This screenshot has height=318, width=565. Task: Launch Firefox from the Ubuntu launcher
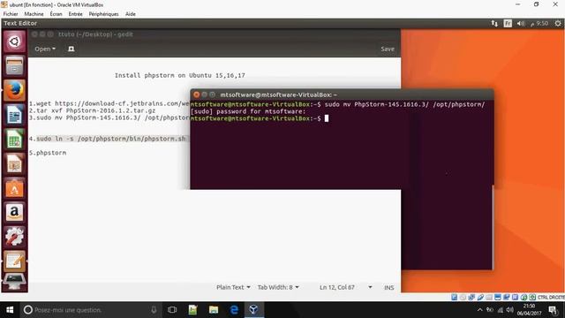14,90
